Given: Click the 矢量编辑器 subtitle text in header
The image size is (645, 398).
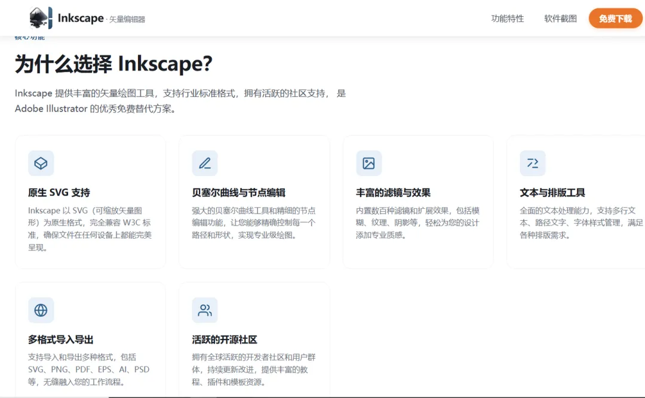Looking at the screenshot, I should 127,19.
